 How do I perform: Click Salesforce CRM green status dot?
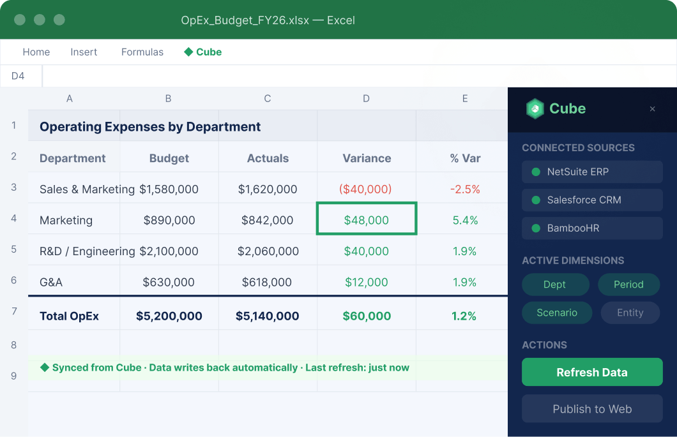coord(536,200)
